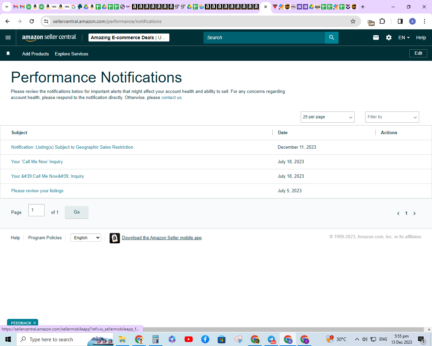
Task: Open the Windows notification center icon
Action: pos(421,340)
